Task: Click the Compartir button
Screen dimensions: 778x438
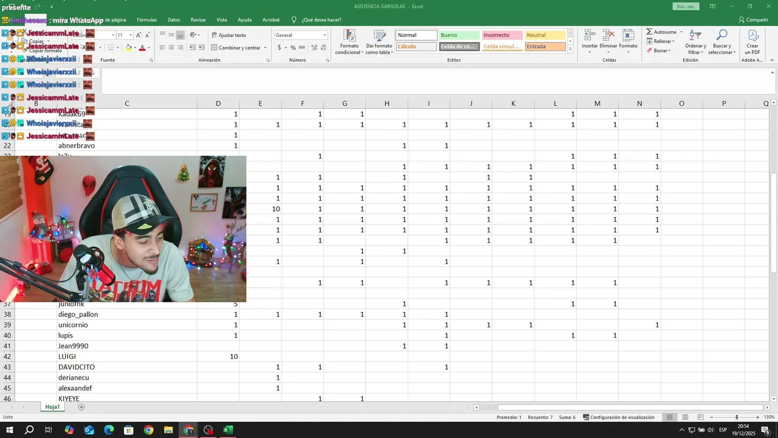Action: point(754,19)
